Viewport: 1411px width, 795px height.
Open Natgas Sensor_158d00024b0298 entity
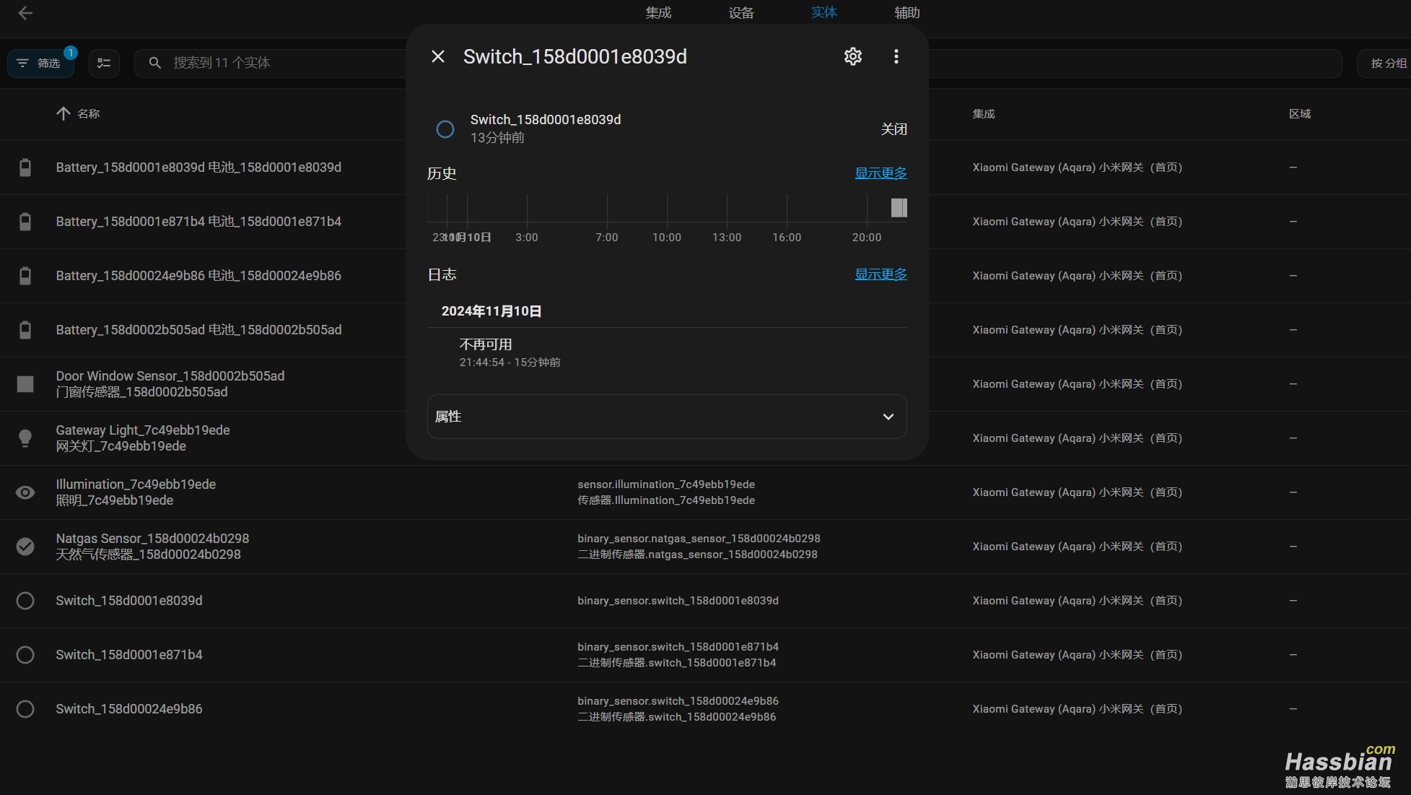152,547
